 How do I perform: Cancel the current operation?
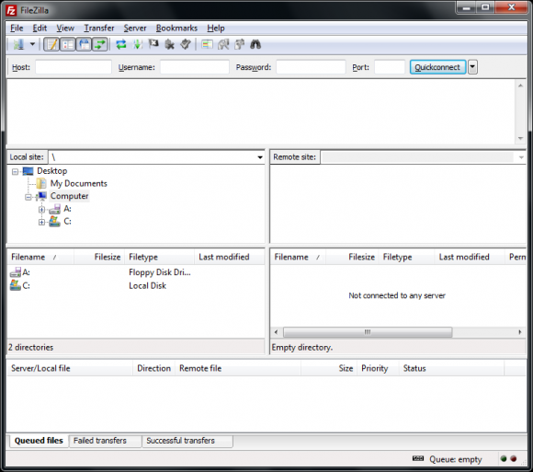[153, 44]
